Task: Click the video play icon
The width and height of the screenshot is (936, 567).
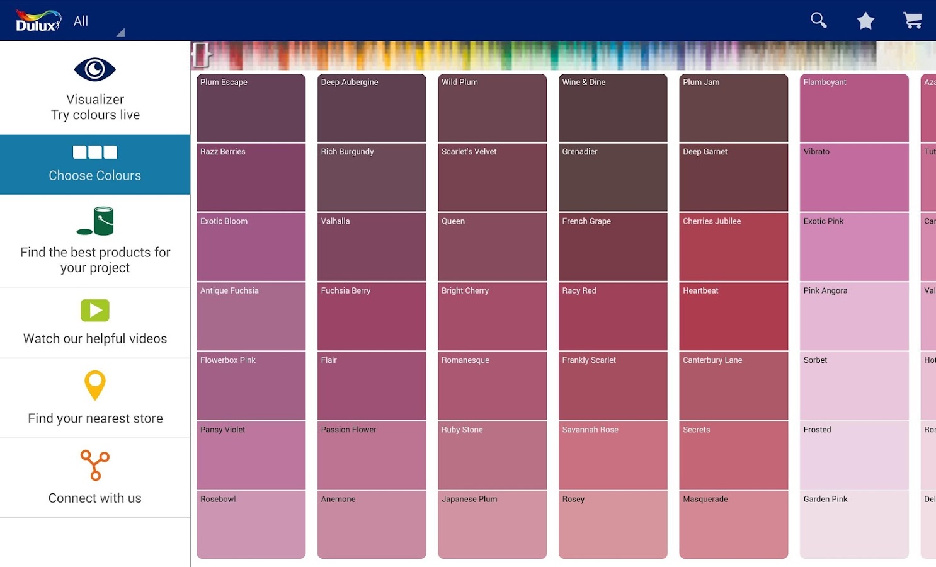Action: pyautogui.click(x=94, y=310)
